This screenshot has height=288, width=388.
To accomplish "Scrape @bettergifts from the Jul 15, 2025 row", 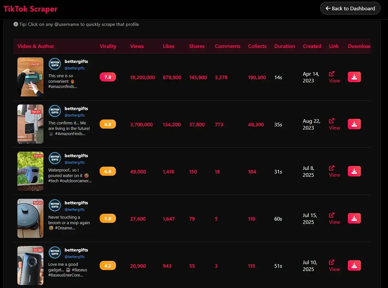I will pyautogui.click(x=75, y=210).
